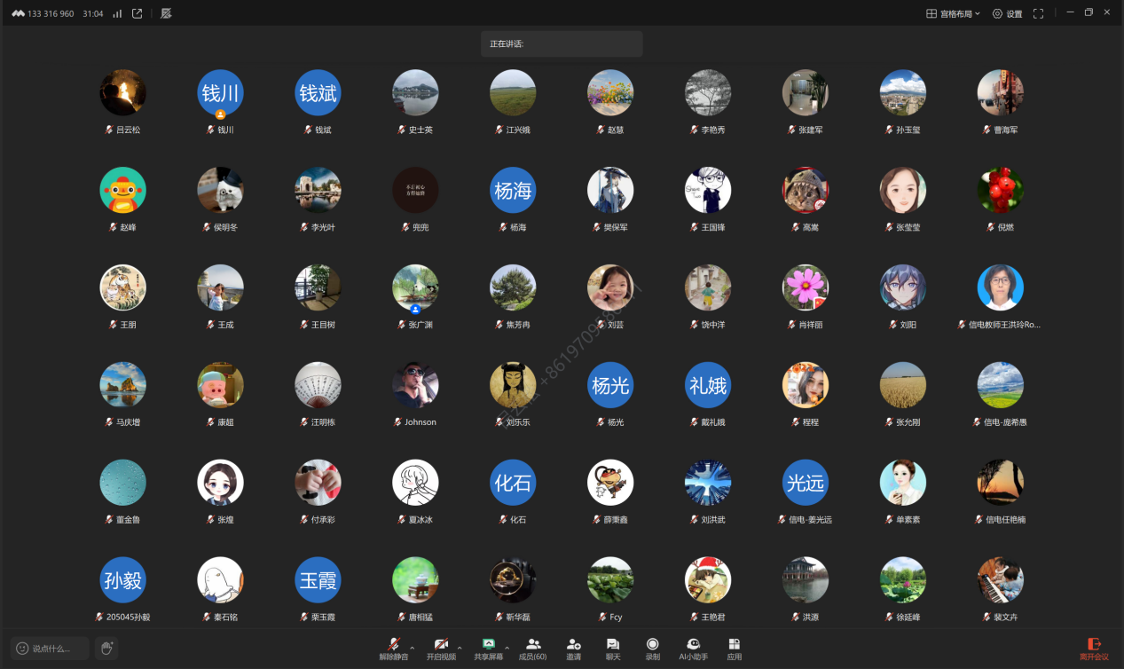Image resolution: width=1124 pixels, height=669 pixels.
Task: Click the share meeting info icon in the top bar
Action: [x=137, y=13]
